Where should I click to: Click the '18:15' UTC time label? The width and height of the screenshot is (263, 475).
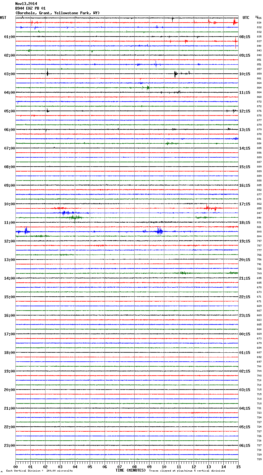click(245, 223)
